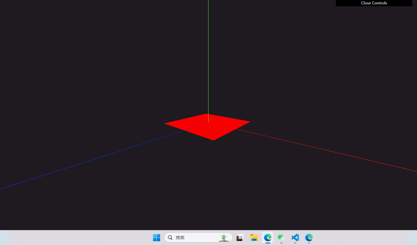
Task: Open File Explorer from the taskbar
Action: point(254,238)
